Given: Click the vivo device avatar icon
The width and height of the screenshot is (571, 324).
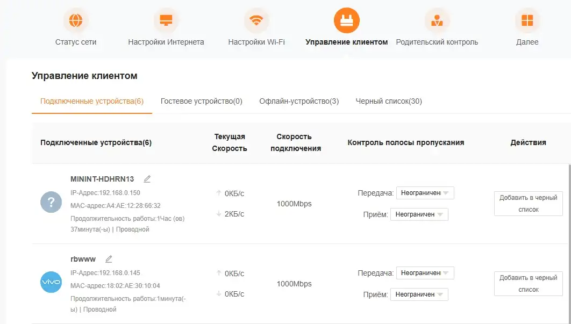Looking at the screenshot, I should (51, 282).
